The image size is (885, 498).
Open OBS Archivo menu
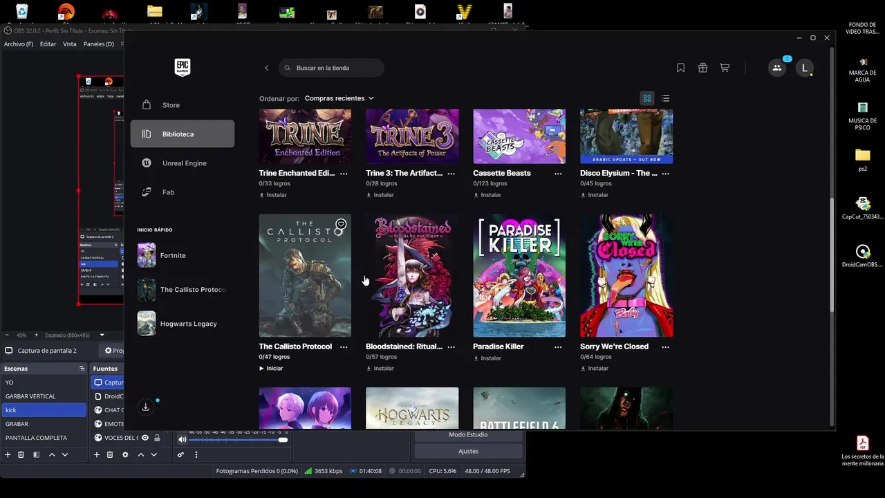(19, 44)
